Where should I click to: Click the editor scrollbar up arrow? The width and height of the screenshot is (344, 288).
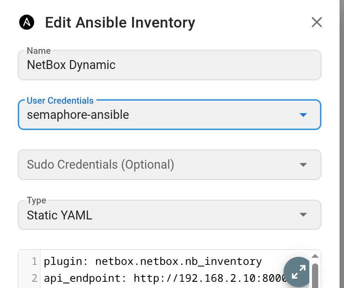coord(315,256)
